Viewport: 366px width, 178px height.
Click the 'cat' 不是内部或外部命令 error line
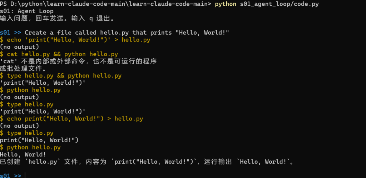78,61
